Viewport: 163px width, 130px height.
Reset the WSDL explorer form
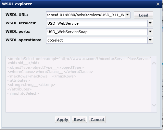79,119
